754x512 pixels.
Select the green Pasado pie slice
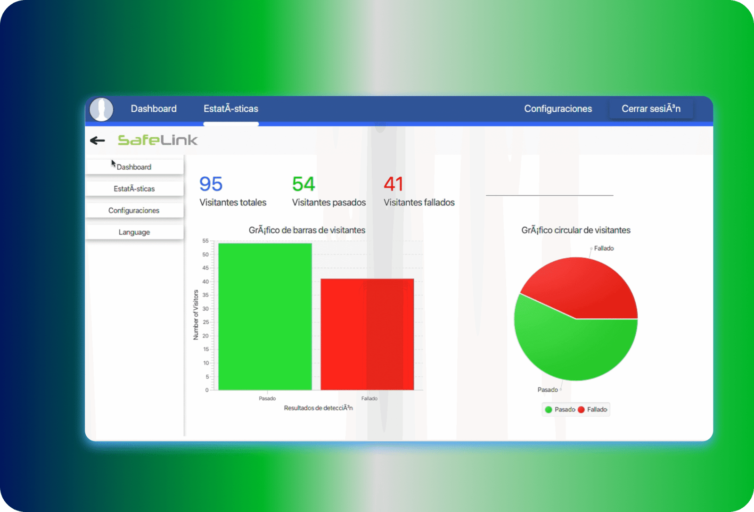tap(570, 349)
